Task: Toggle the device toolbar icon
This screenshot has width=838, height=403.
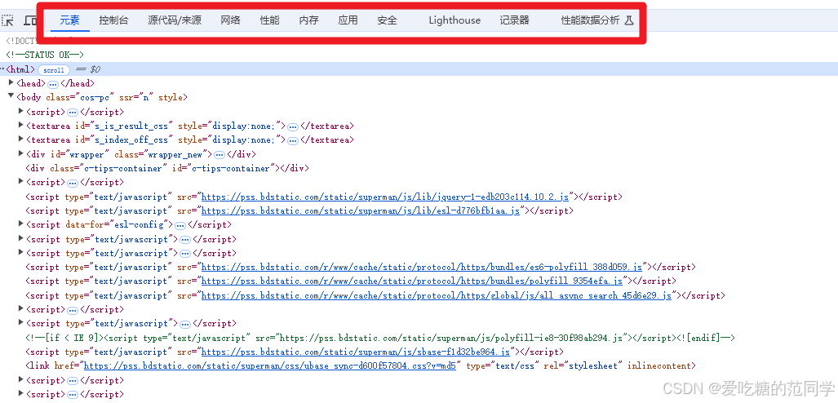Action: pos(30,20)
